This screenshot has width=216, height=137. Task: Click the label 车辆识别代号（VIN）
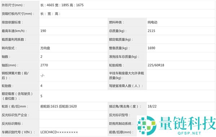coord(18,132)
